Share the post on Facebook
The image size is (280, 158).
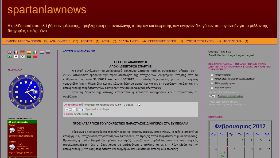pyautogui.click(x=77, y=110)
